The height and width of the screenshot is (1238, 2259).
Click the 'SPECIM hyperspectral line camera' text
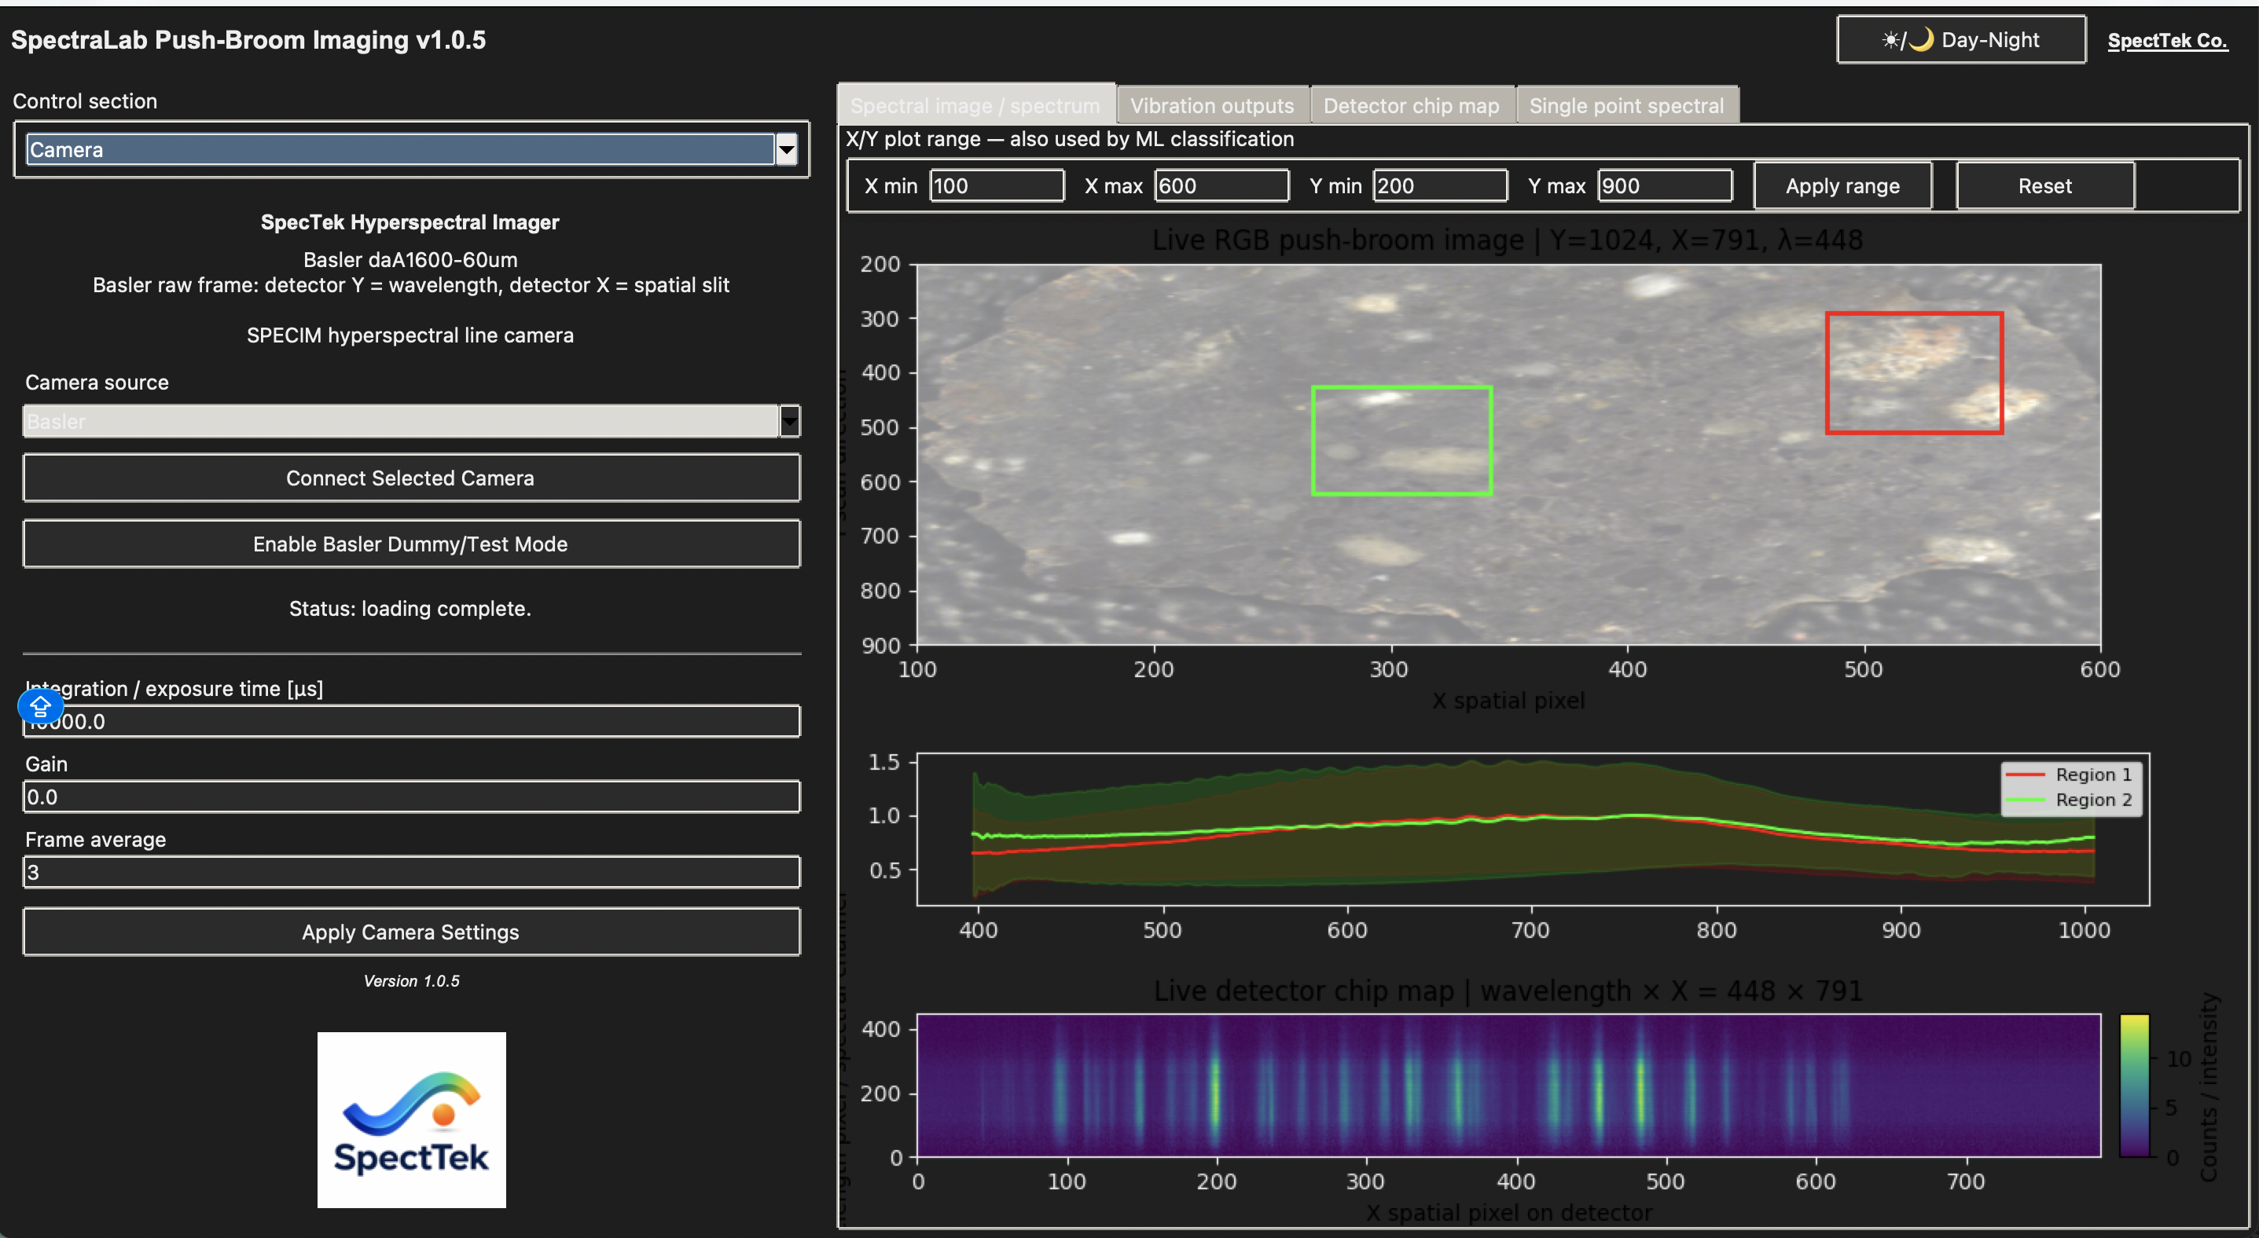click(410, 335)
